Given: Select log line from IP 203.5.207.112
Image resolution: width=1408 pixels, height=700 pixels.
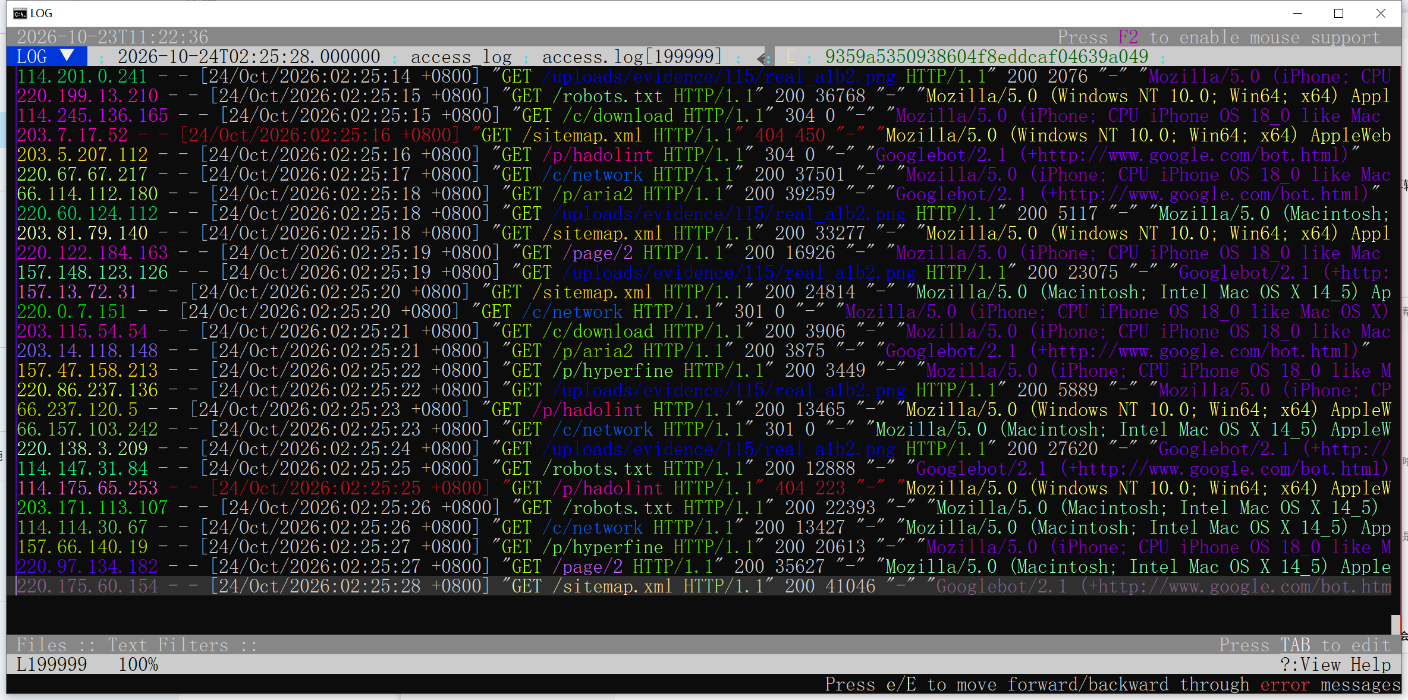Looking at the screenshot, I should click(703, 154).
